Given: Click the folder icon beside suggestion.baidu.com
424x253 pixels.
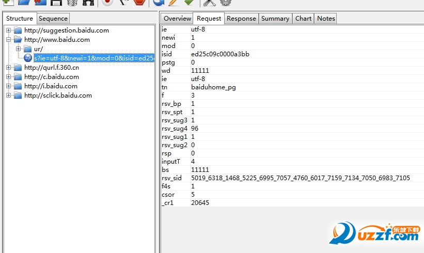Looking at the screenshot, I should (x=18, y=30).
